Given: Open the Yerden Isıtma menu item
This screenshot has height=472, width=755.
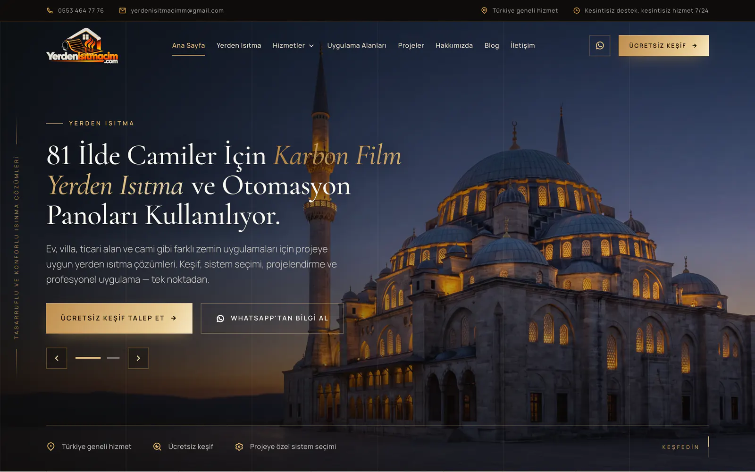Looking at the screenshot, I should (x=239, y=45).
